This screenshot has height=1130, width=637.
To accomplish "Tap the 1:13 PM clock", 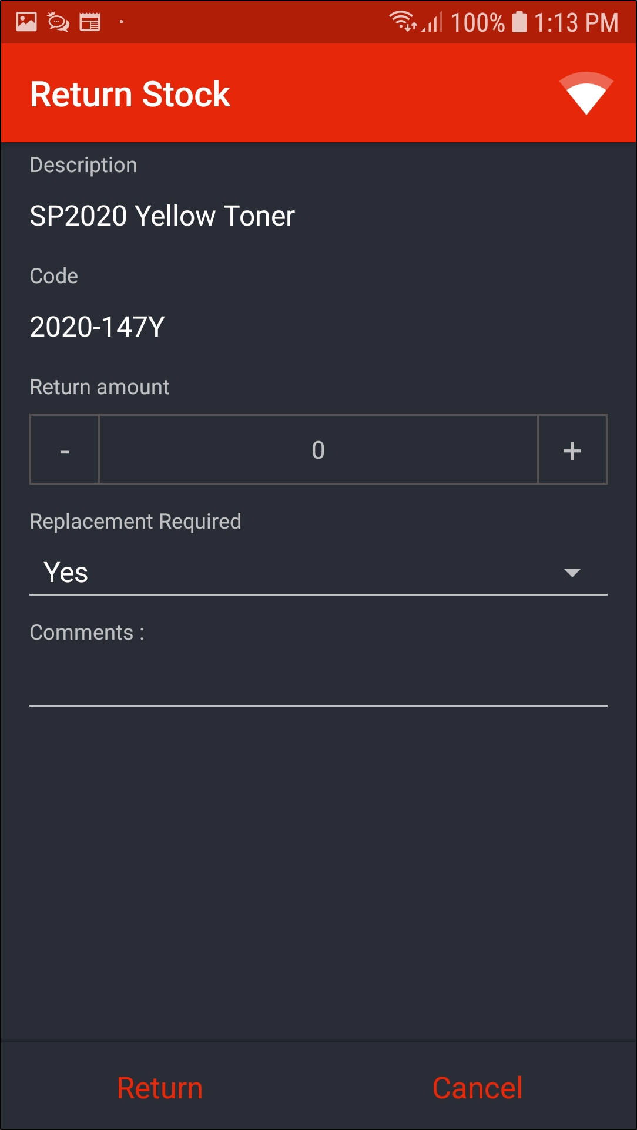I will (x=576, y=23).
